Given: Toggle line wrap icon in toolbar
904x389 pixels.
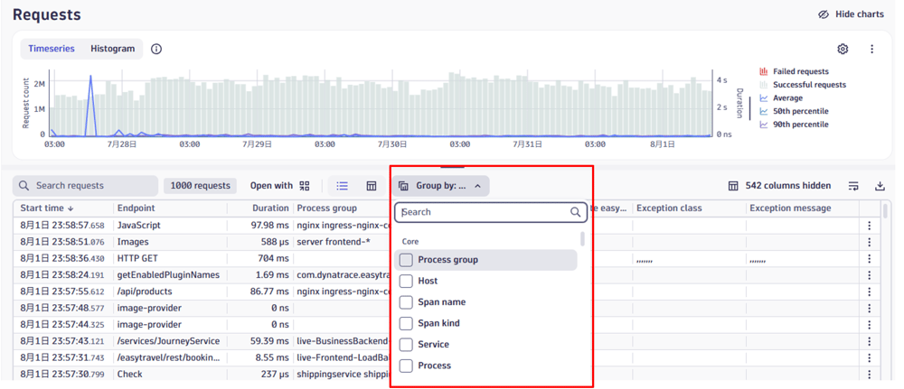Looking at the screenshot, I should tap(853, 186).
